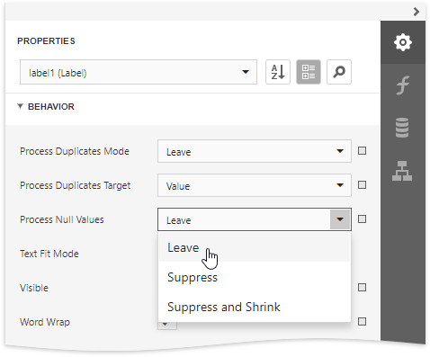Toggle the square marker beside Process Duplicates Target
The image size is (430, 357).
(x=362, y=185)
